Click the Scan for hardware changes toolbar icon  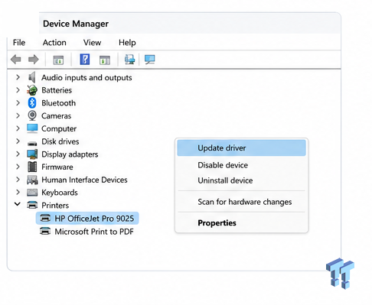click(129, 60)
